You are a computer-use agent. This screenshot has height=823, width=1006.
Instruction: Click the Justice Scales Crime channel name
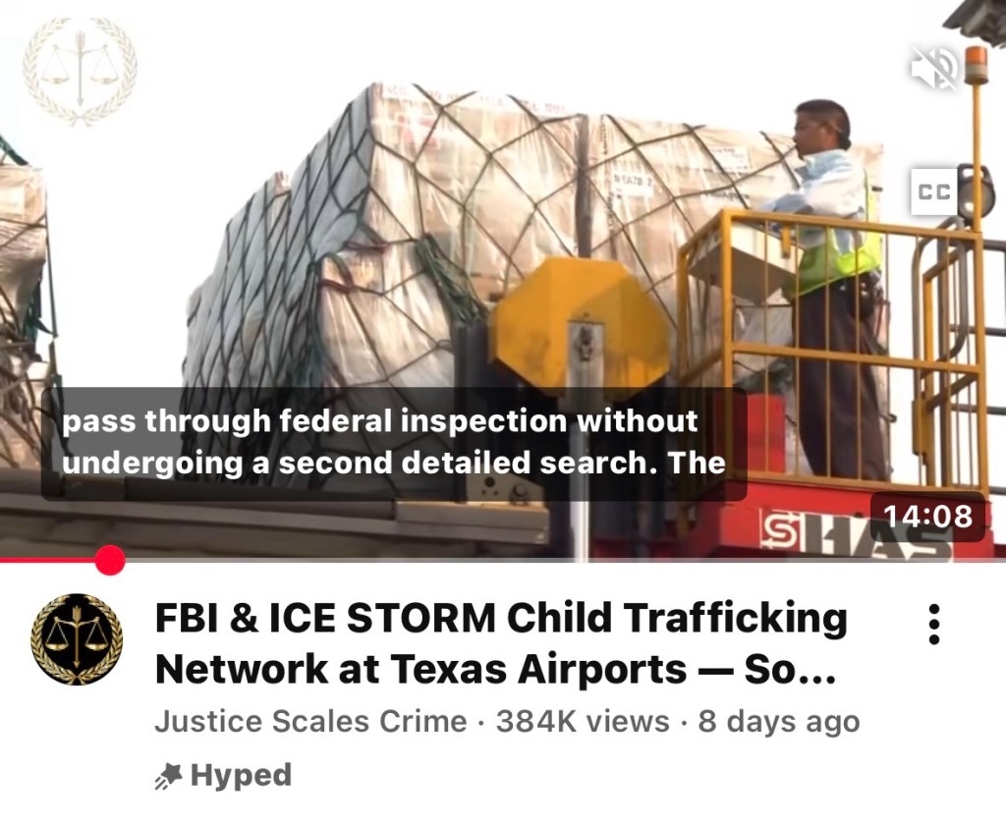[310, 721]
